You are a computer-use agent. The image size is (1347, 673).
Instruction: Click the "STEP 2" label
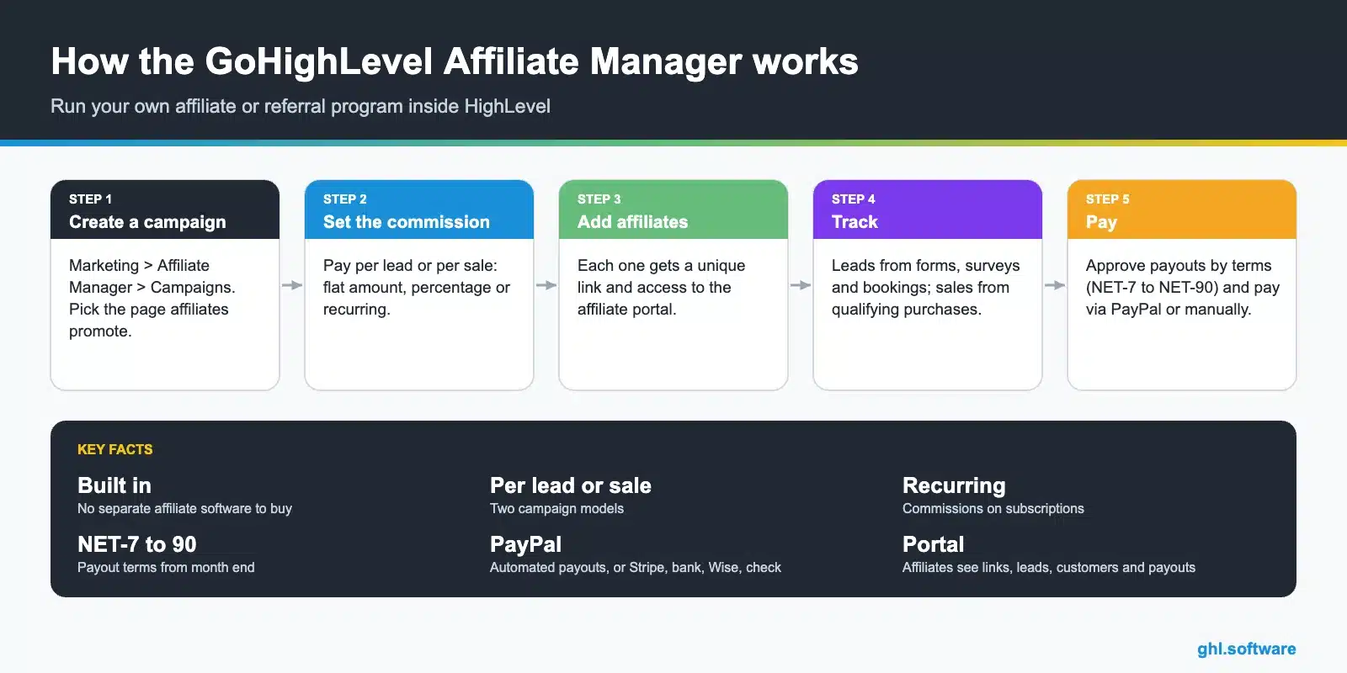tap(345, 199)
